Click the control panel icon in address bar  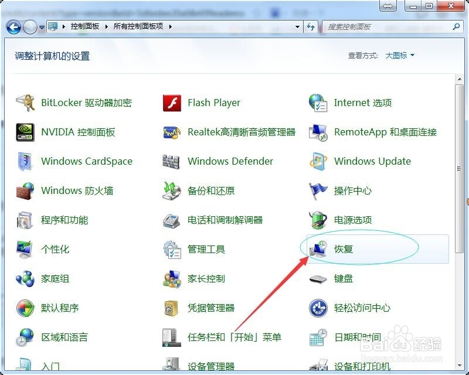(x=53, y=26)
